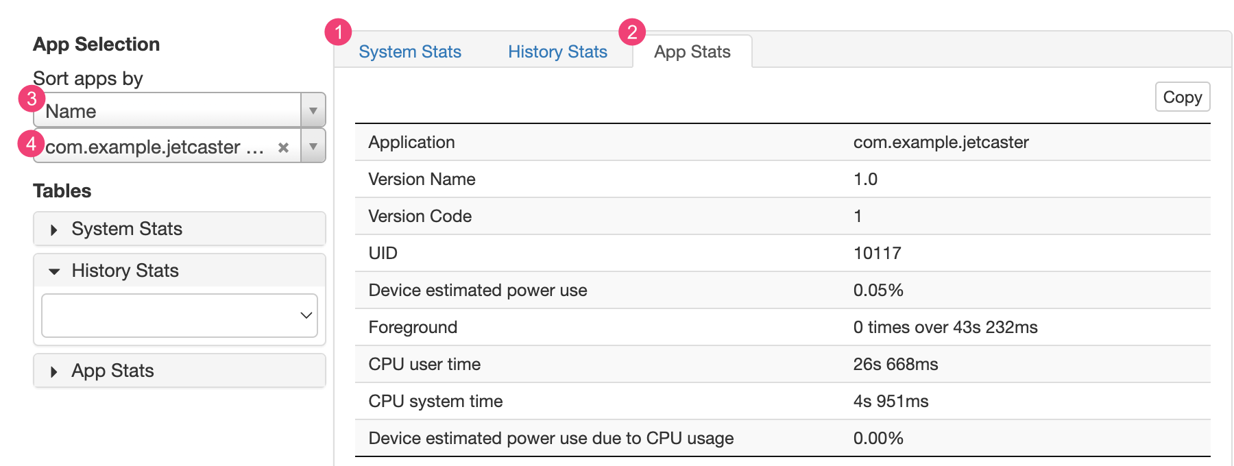The height and width of the screenshot is (466, 1234).
Task: Clear the selected jetcaster app with the x
Action: coord(283,147)
